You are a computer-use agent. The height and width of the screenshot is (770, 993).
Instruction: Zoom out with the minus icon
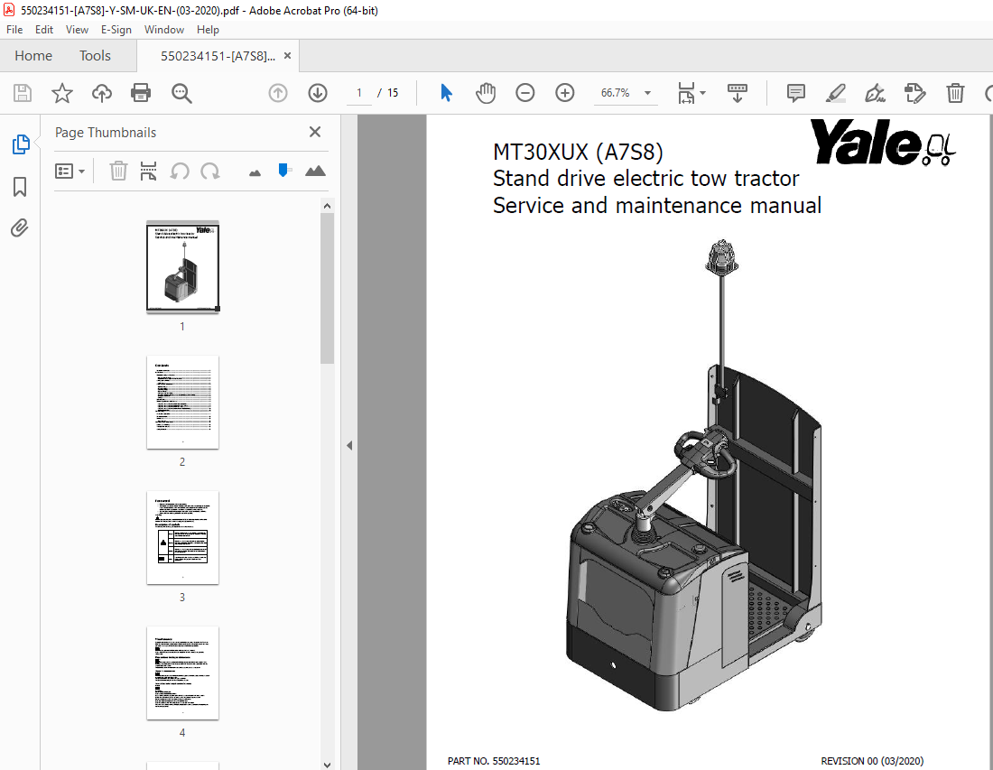525,93
